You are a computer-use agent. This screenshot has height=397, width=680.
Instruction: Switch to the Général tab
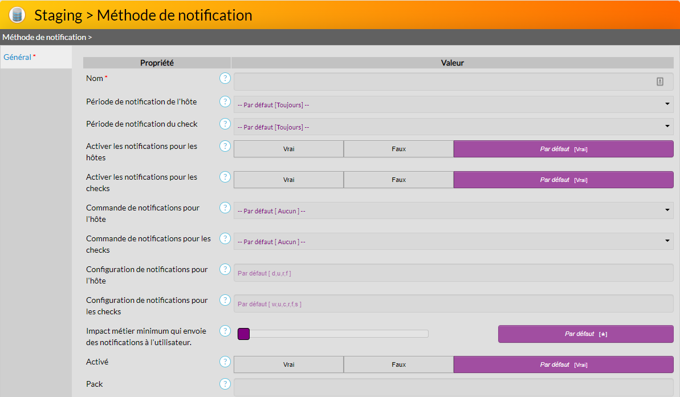(x=18, y=57)
